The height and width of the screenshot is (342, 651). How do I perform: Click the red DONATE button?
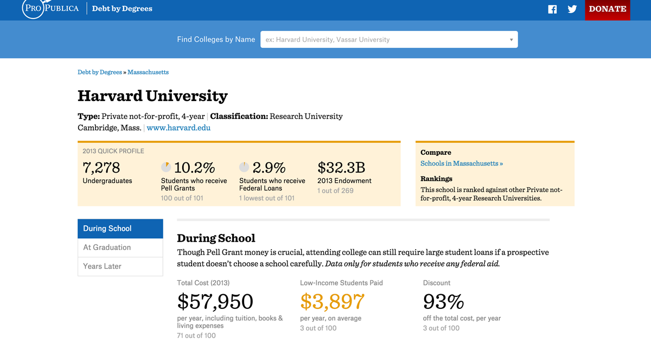608,9
